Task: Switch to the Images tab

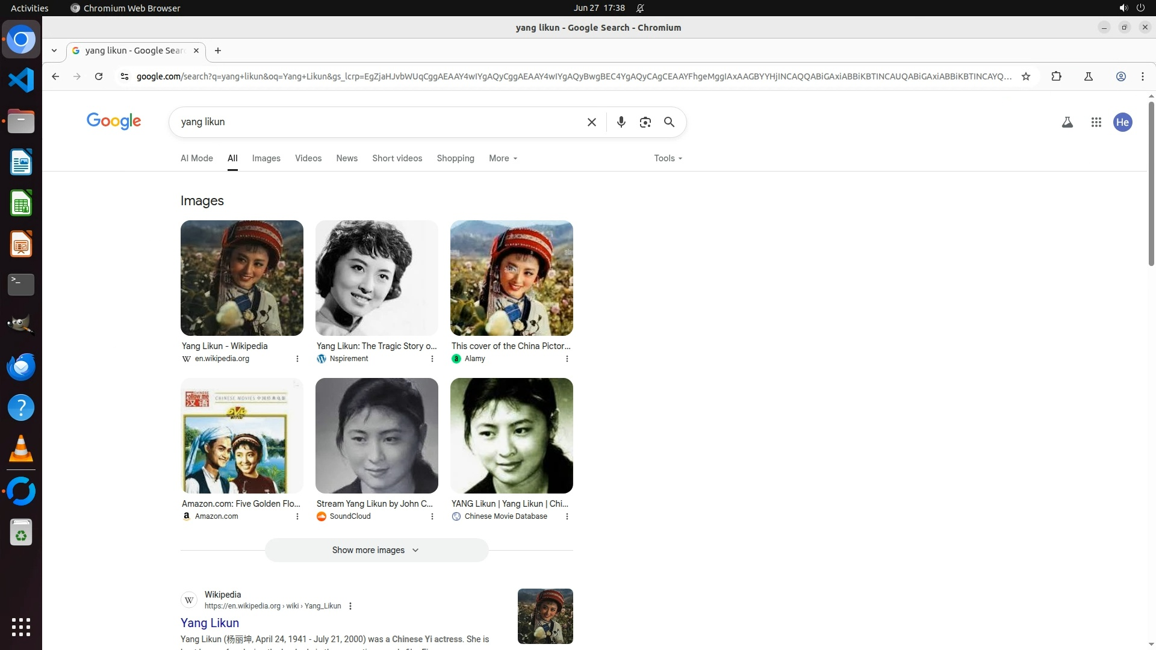Action: coord(266,158)
